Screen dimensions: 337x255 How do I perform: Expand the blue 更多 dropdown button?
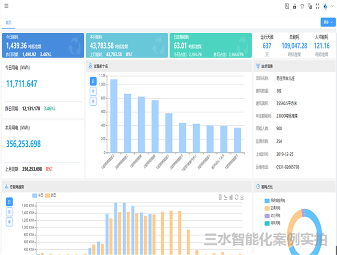click(327, 22)
